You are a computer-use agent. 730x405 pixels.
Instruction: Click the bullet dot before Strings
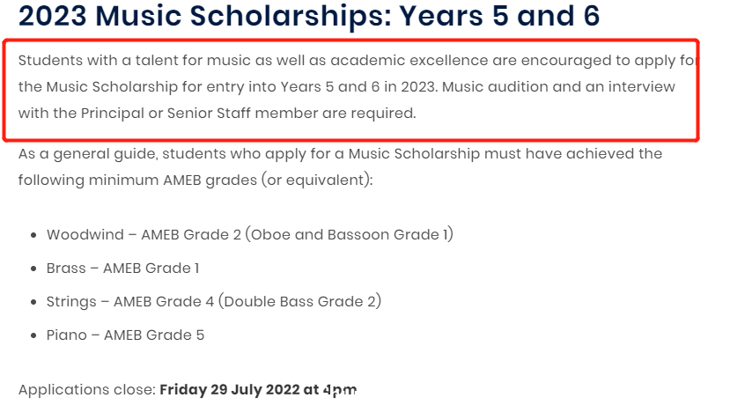coord(33,302)
